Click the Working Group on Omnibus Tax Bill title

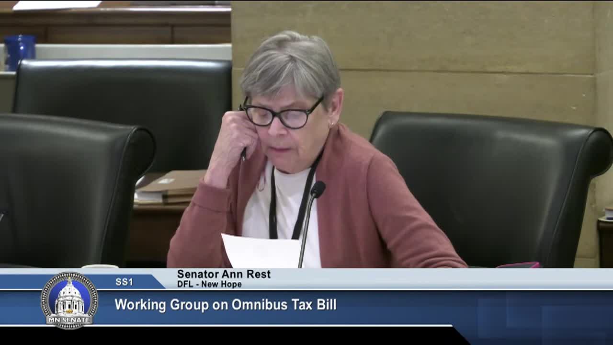coord(225,305)
